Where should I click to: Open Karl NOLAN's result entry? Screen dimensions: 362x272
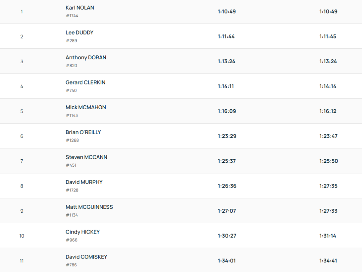[x=80, y=8]
